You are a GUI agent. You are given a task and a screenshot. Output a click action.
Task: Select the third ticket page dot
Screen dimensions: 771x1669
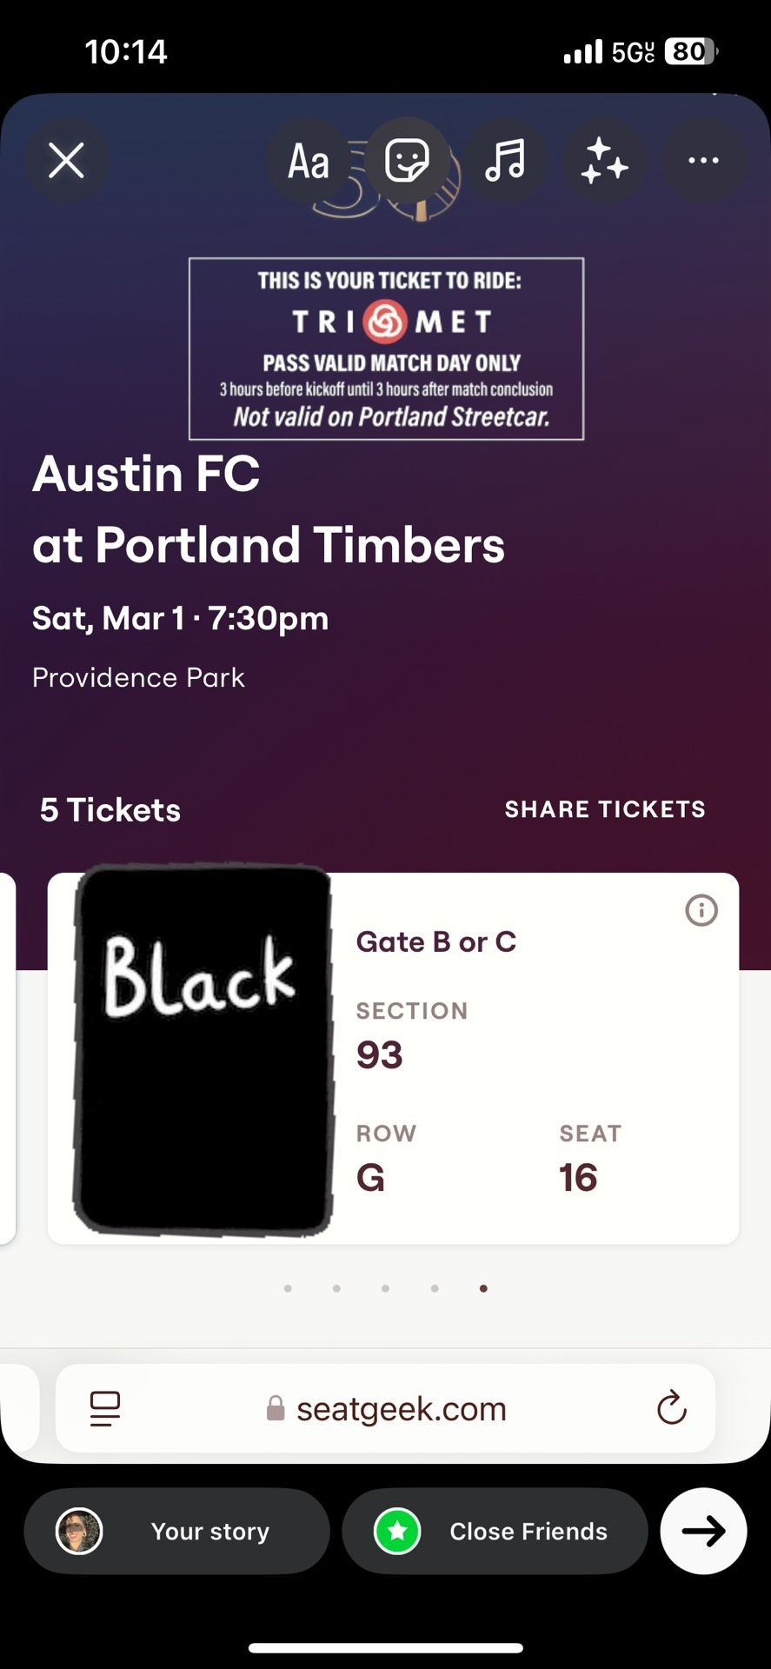point(385,1288)
